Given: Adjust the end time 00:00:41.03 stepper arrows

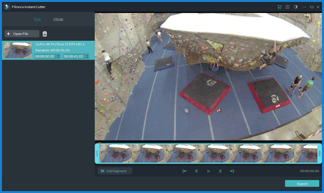Looking at the screenshot, I should [87, 56].
